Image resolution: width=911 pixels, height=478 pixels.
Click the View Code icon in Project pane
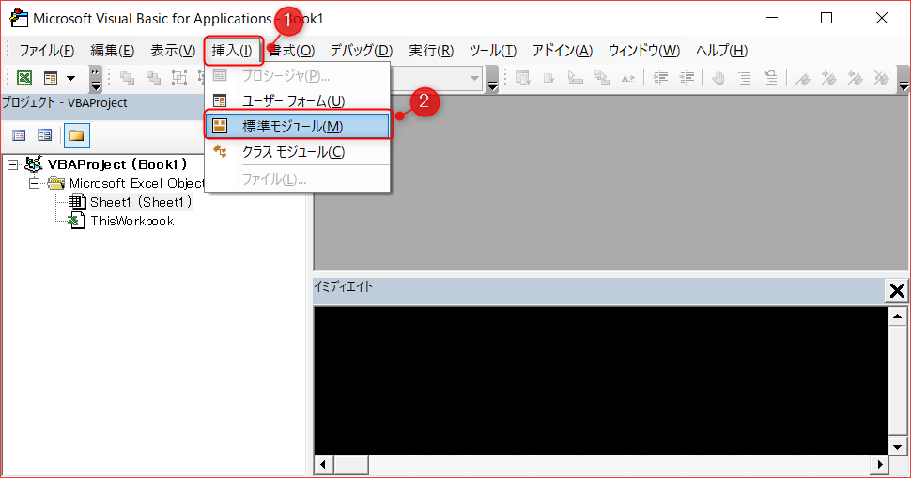tap(19, 135)
